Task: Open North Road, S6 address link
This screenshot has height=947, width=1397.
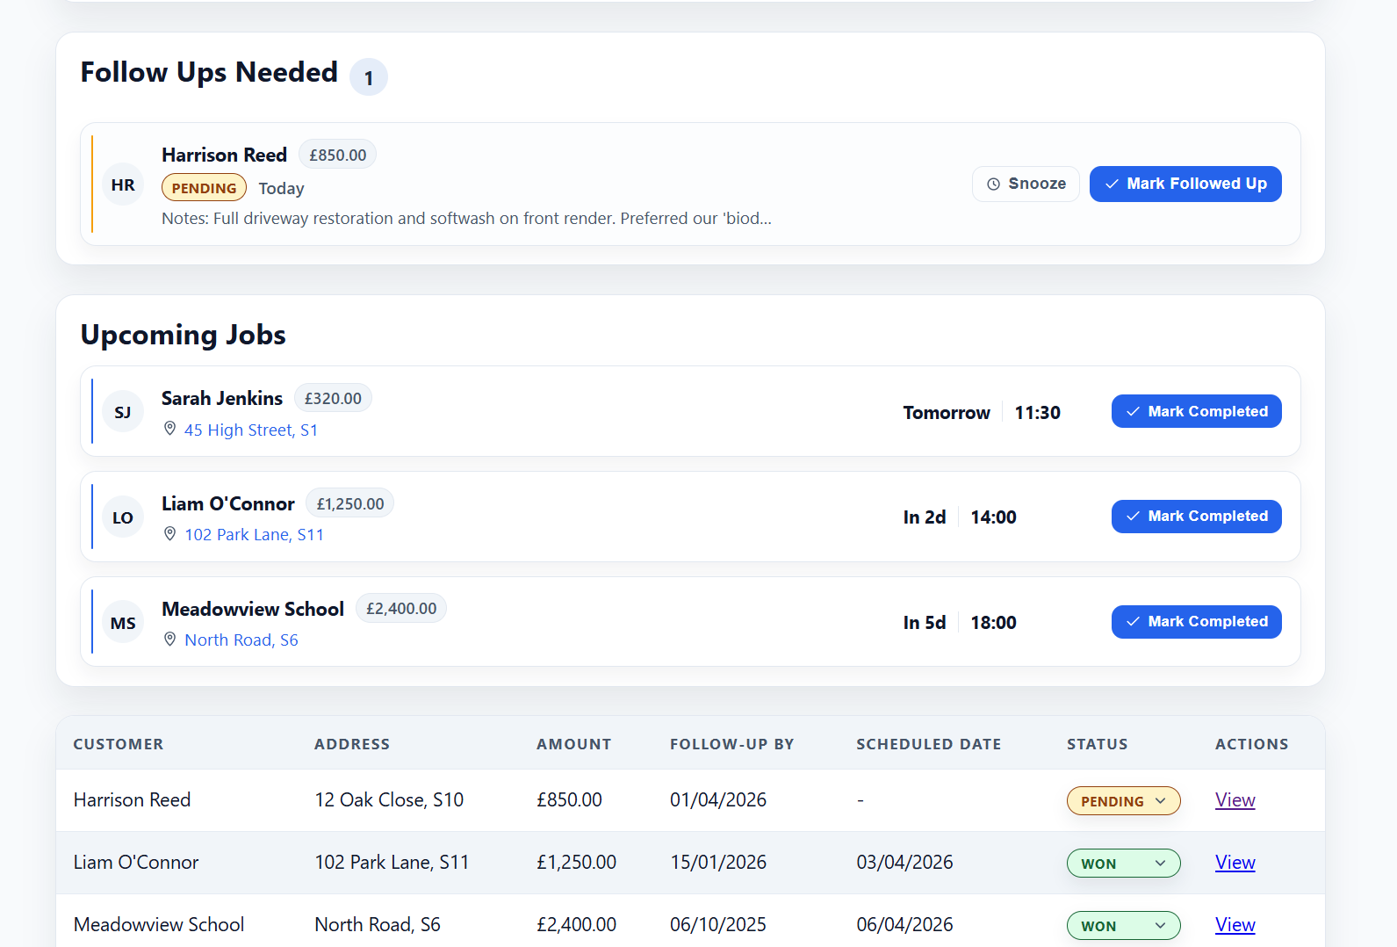Action: pos(241,640)
